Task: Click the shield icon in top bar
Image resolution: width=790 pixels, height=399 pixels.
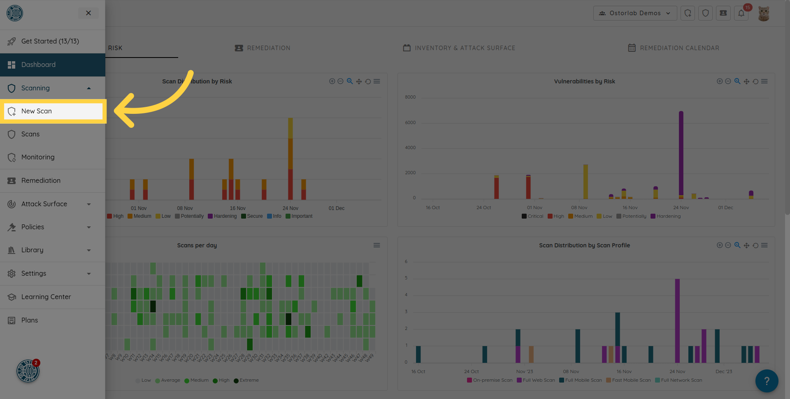Action: pos(705,13)
